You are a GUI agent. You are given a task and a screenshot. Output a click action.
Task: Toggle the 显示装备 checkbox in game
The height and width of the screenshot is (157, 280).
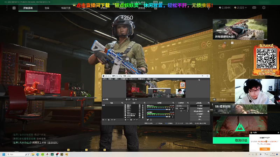pos(214,99)
